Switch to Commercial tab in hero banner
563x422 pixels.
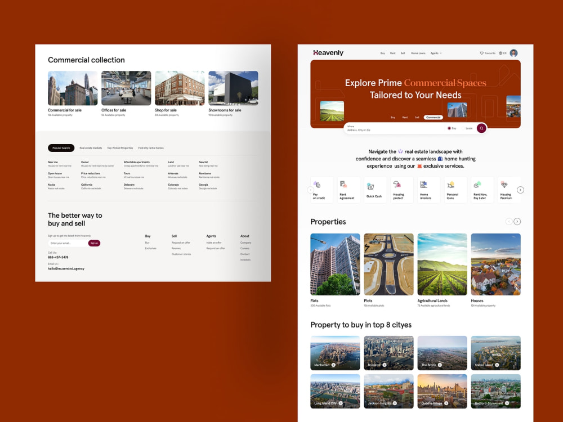click(434, 118)
